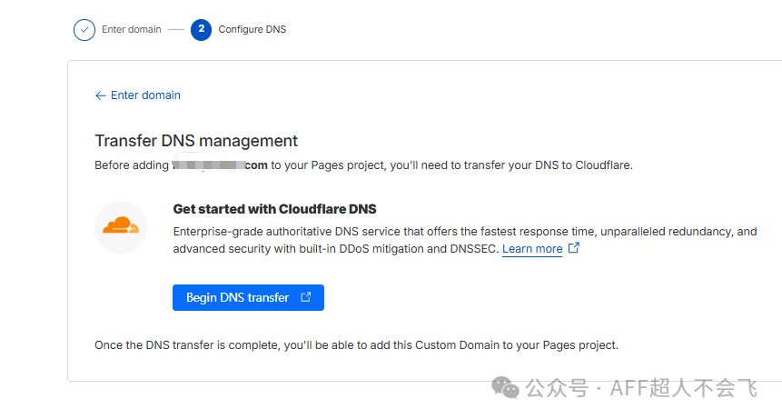The image size is (782, 419).
Task: Click external icon inside Begin DNS transfer button
Action: 306,297
